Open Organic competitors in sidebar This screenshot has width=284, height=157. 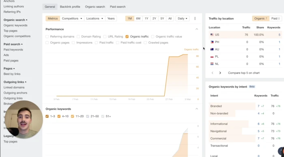(x=17, y=36)
